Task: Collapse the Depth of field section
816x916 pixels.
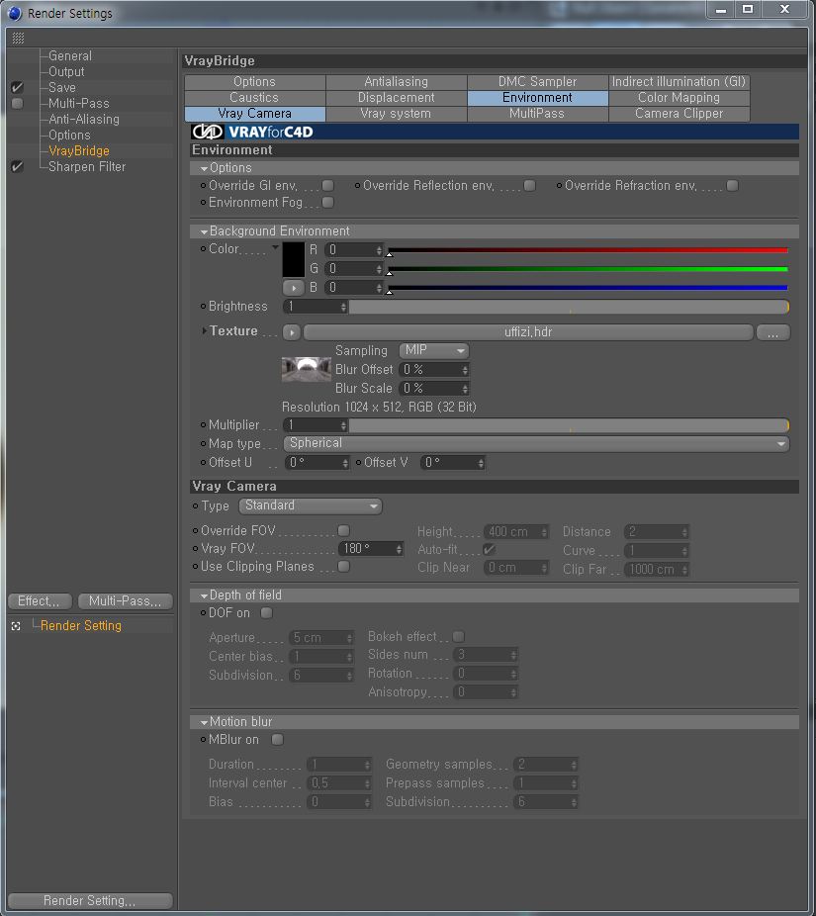Action: tap(204, 595)
